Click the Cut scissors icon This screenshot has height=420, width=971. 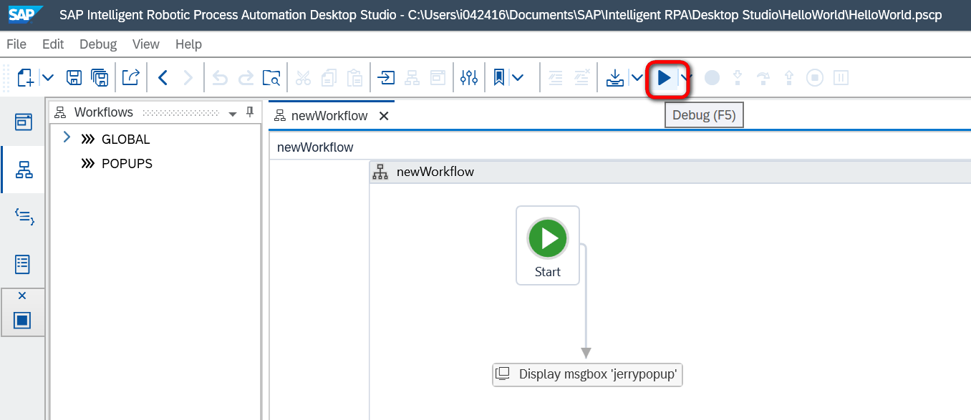(x=304, y=77)
